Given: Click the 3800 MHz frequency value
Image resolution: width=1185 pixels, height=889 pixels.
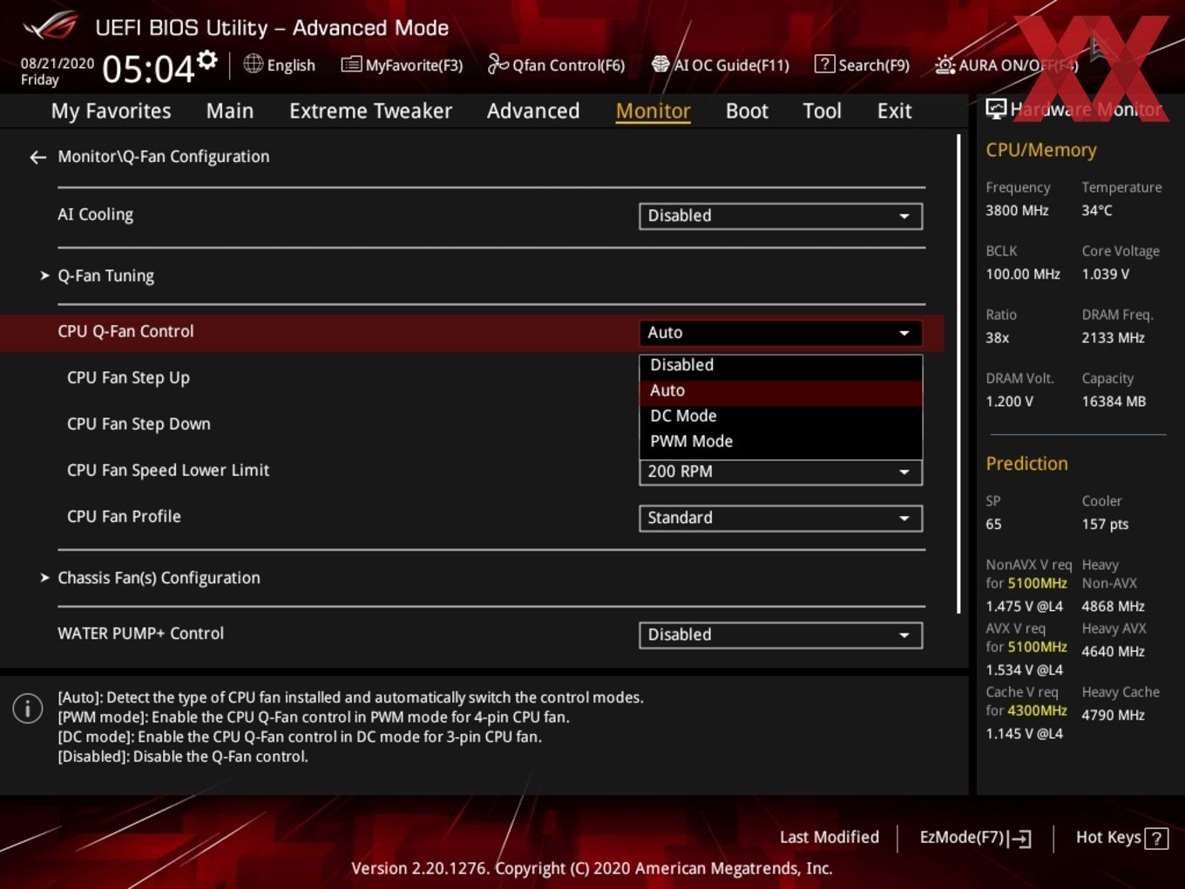Looking at the screenshot, I should coord(1017,211).
